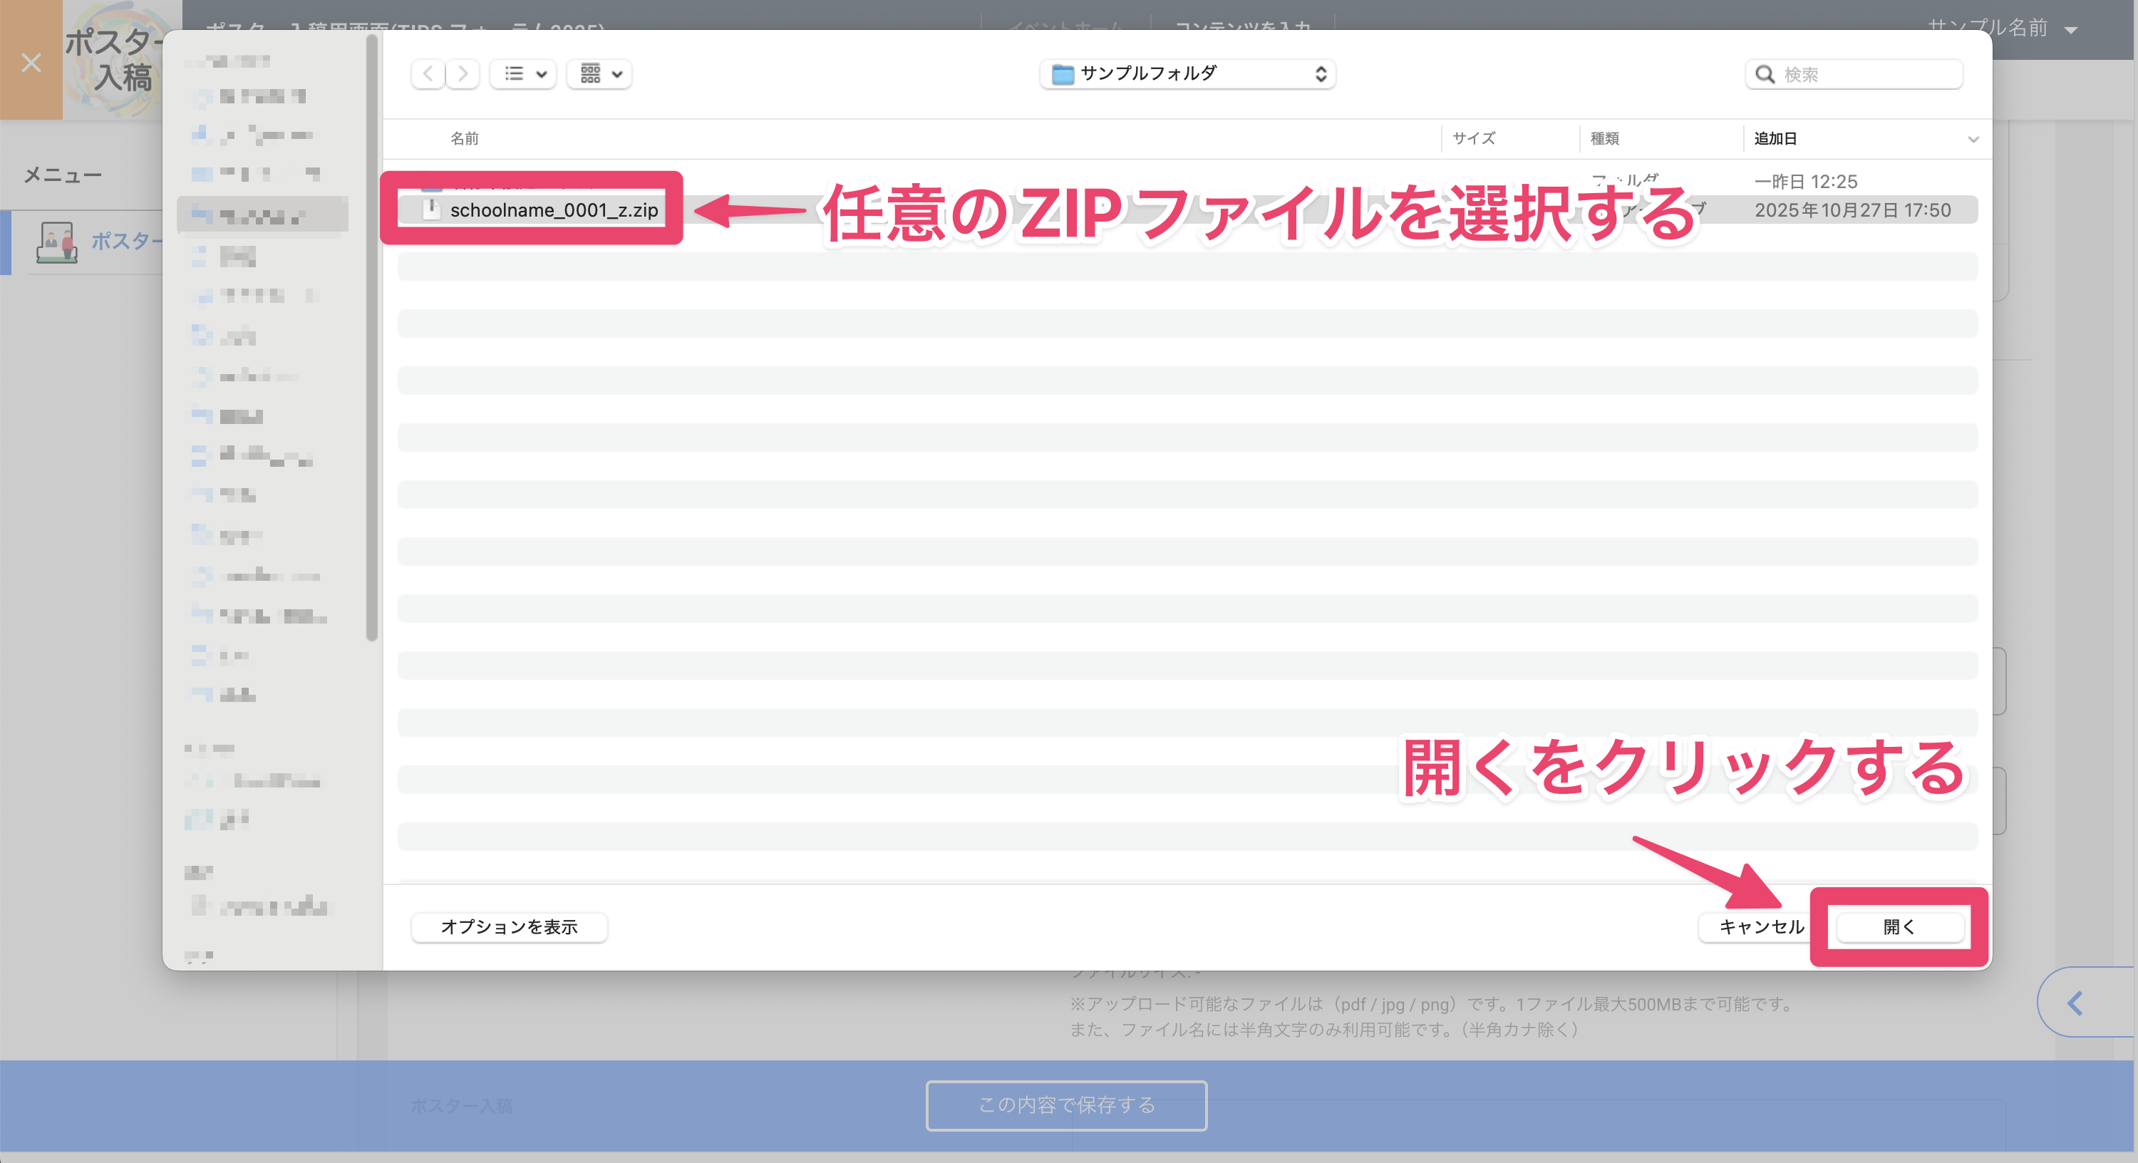
Task: Switch to list view in the file browser
Action: click(512, 74)
